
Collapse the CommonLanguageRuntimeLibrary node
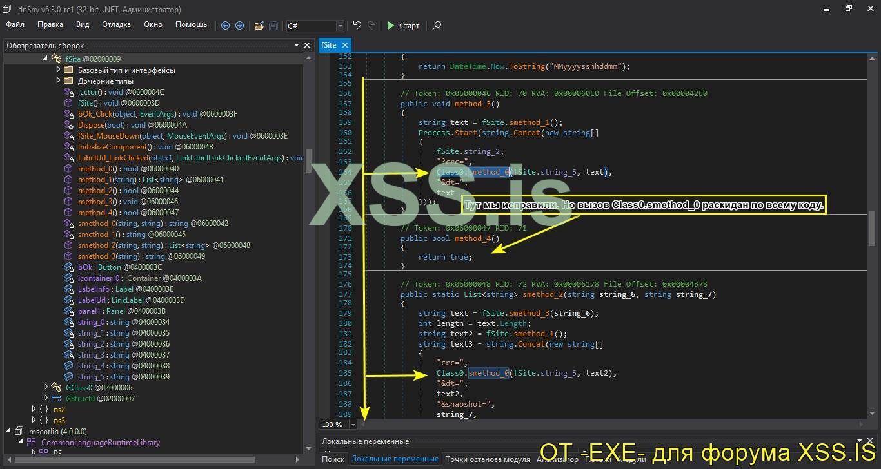(x=21, y=443)
